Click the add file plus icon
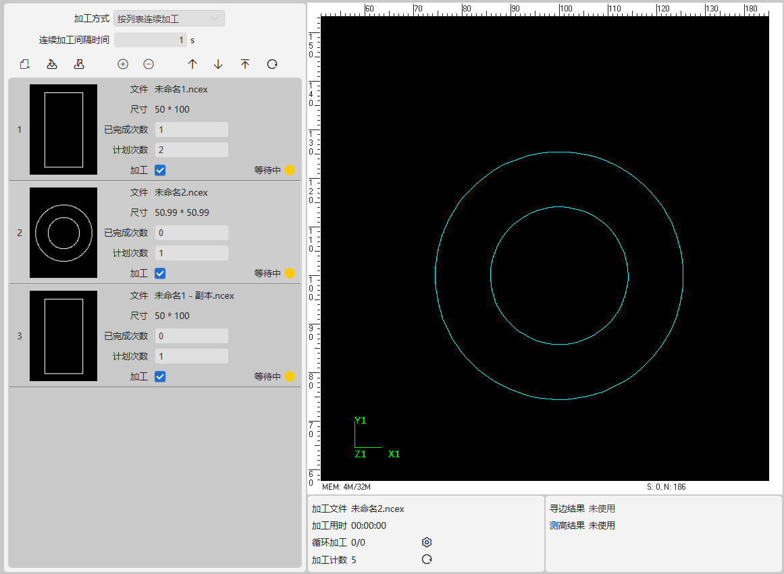The width and height of the screenshot is (784, 574). click(x=123, y=64)
